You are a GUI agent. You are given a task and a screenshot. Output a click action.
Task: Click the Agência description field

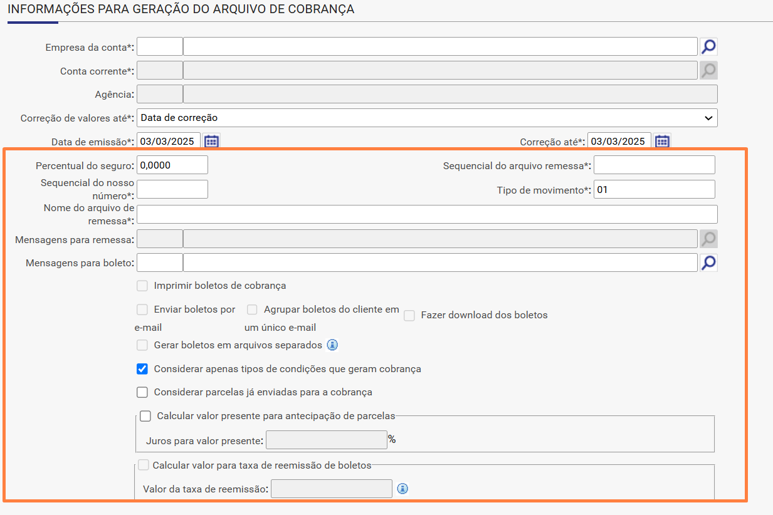[x=450, y=94]
